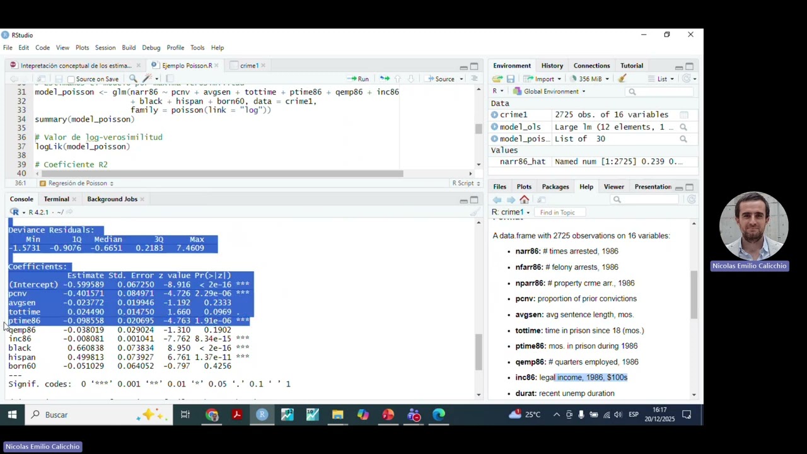
Task: Close the Ejemplo Poisson.R tab
Action: pyautogui.click(x=216, y=66)
